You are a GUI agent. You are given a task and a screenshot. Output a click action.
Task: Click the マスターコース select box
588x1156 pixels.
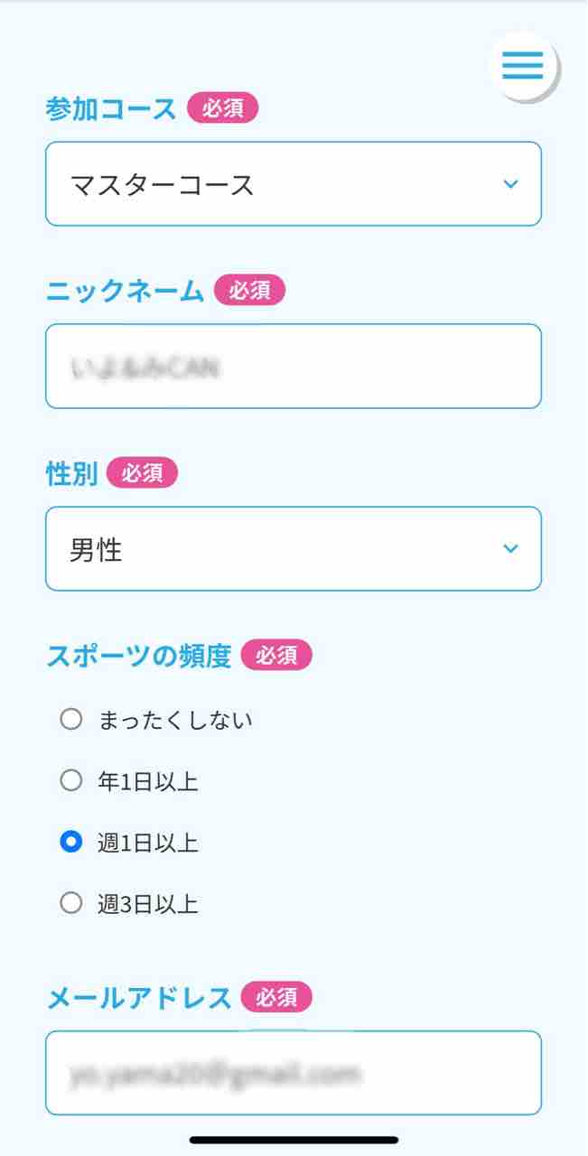(x=271, y=184)
